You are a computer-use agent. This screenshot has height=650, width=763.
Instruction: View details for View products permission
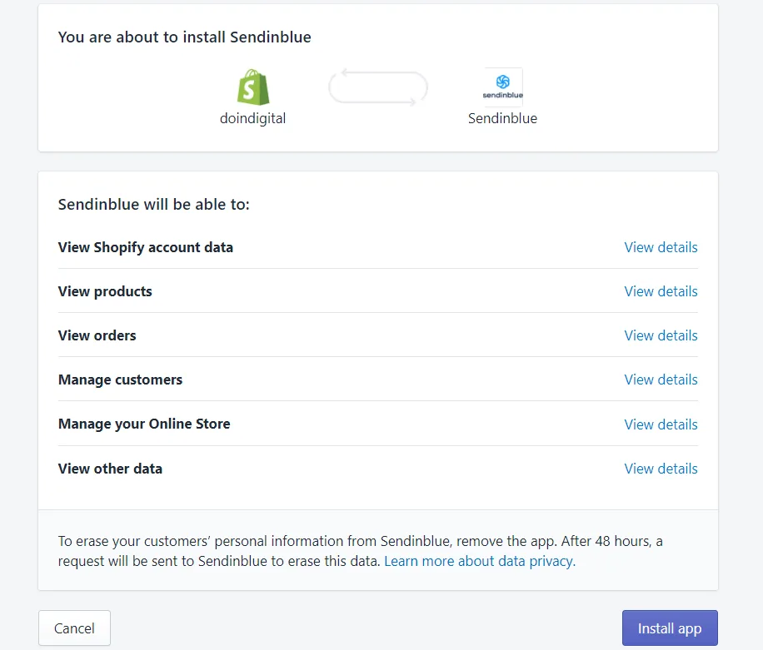pyautogui.click(x=661, y=291)
